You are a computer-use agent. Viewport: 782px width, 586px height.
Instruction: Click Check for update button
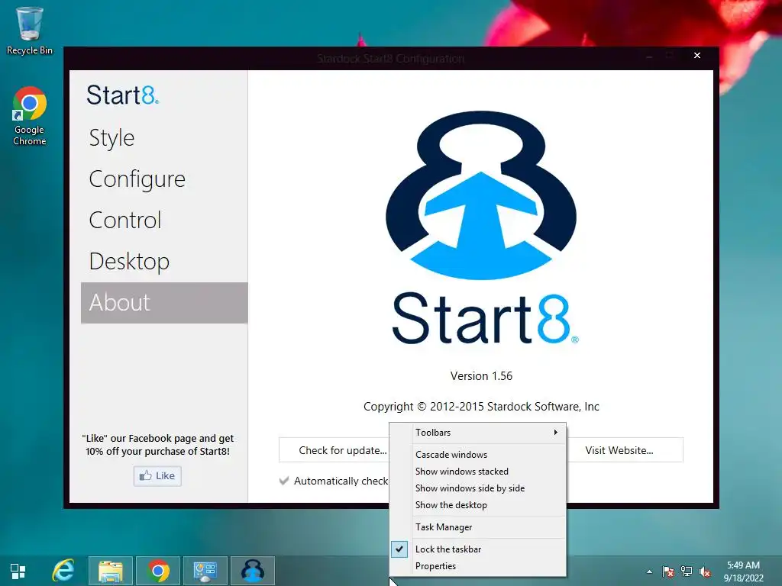click(334, 450)
